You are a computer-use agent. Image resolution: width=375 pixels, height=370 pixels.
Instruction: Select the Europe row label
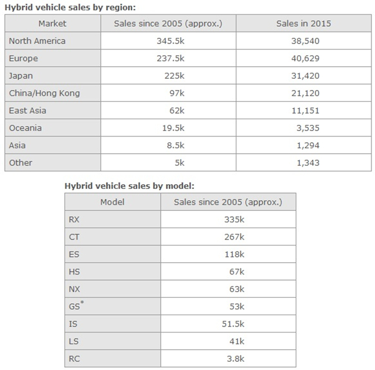tap(23, 58)
